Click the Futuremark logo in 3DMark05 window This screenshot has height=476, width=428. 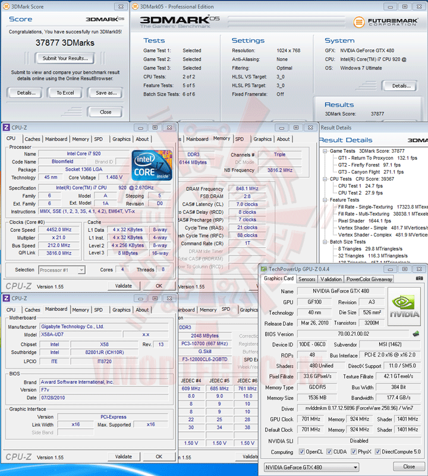pyautogui.click(x=385, y=22)
